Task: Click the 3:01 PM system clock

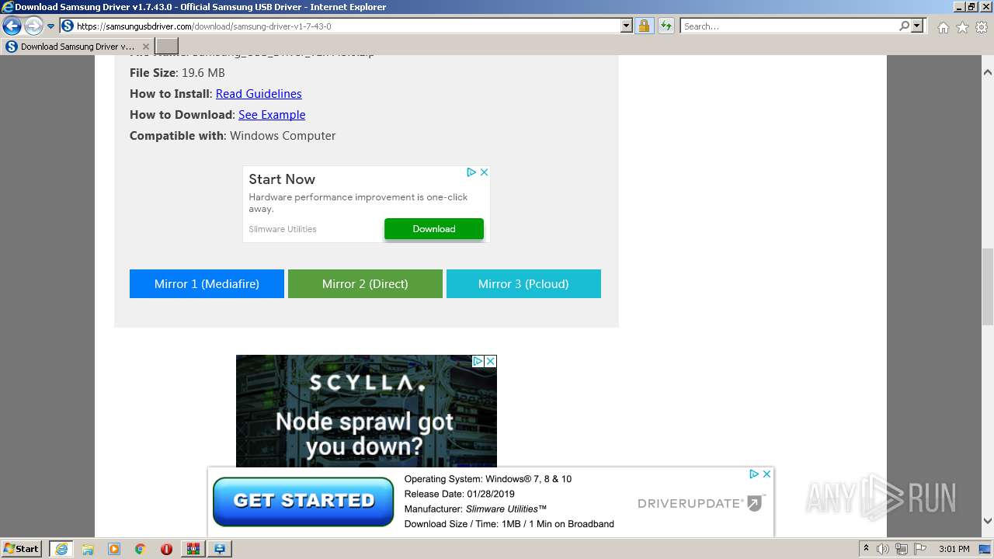Action: 954,549
